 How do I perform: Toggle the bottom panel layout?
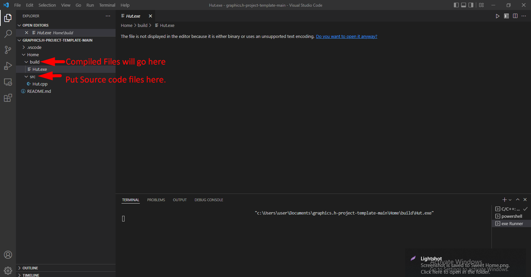click(x=464, y=5)
